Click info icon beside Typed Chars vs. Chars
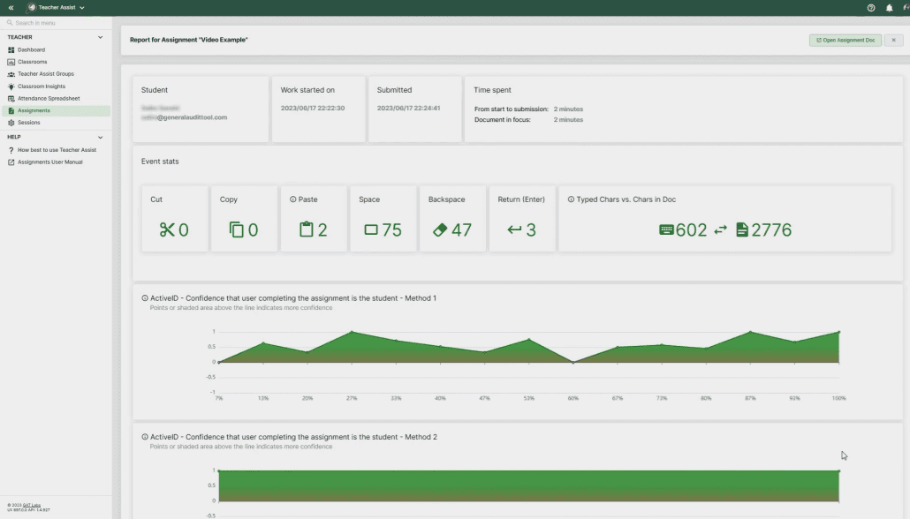This screenshot has height=519, width=910. coord(571,199)
